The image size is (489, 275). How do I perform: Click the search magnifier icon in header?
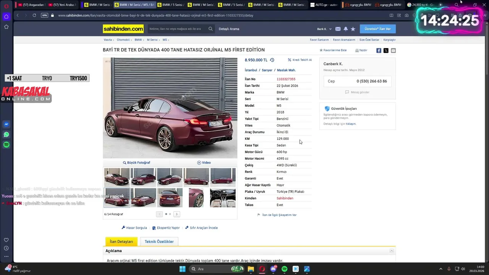click(210, 29)
